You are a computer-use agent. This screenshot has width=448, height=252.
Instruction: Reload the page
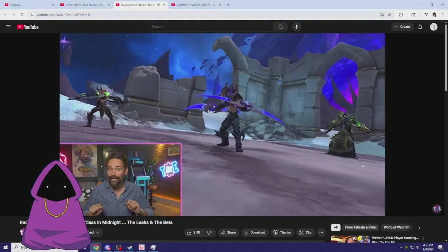22,15
